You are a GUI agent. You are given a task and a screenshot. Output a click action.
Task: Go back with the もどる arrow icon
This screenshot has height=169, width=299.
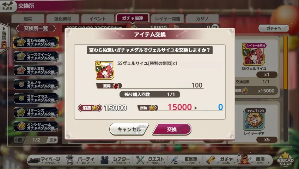click(8, 6)
